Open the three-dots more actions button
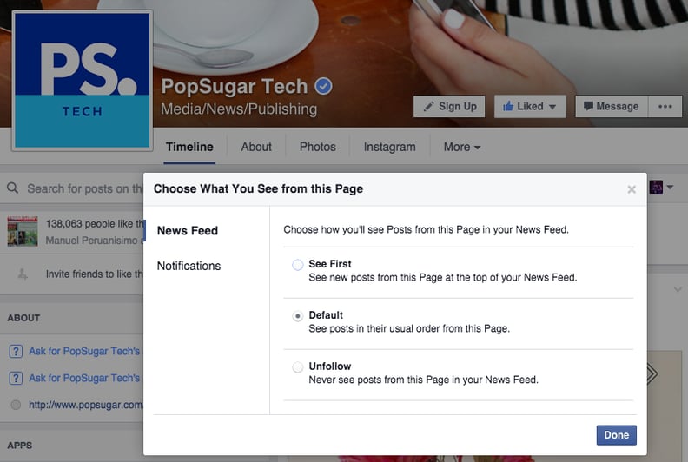This screenshot has height=462, width=688. pyautogui.click(x=665, y=106)
